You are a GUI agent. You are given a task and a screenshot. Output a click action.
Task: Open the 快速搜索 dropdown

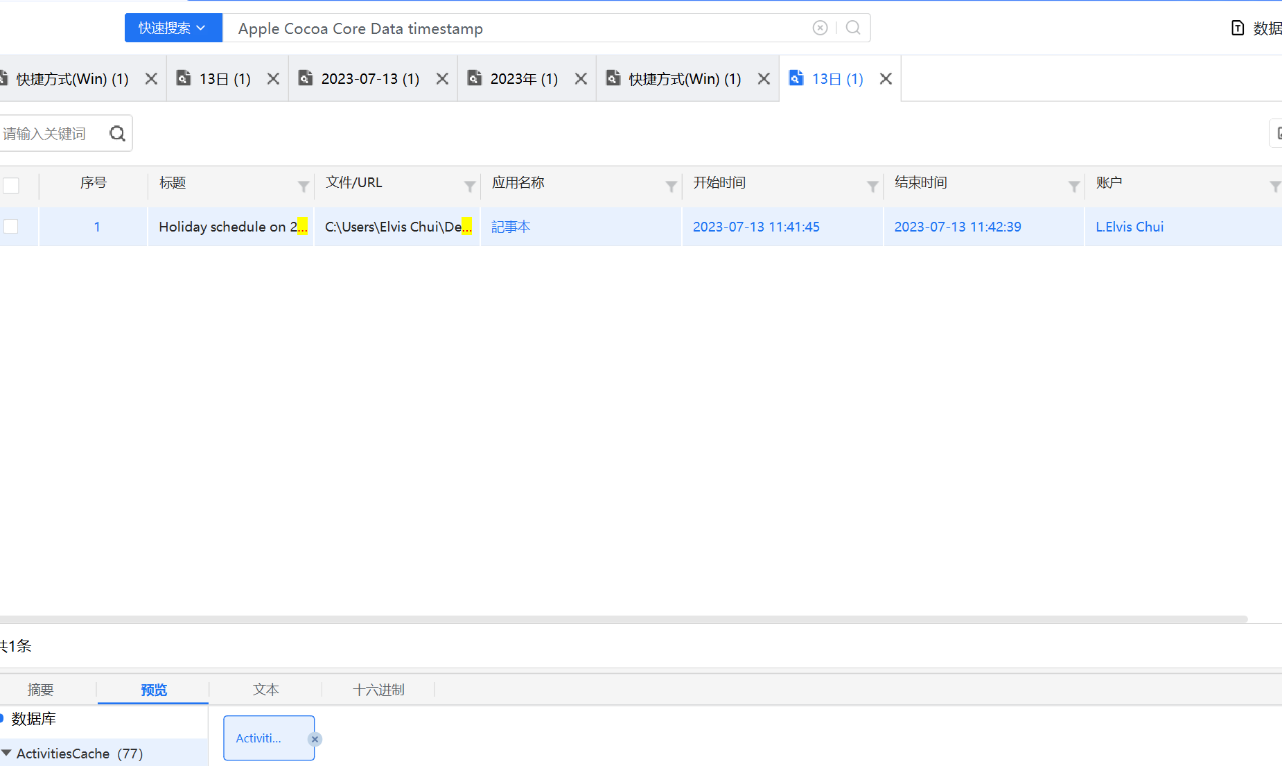(x=173, y=28)
